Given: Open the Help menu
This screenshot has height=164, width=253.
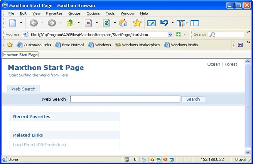Looking at the screenshot, I should point(144,14).
